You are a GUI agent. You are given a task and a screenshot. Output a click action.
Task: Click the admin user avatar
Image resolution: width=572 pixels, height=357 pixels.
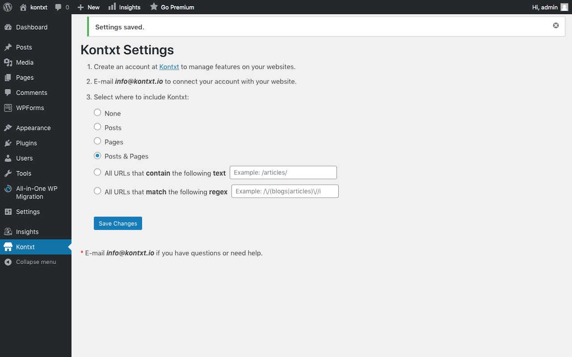tap(564, 7)
